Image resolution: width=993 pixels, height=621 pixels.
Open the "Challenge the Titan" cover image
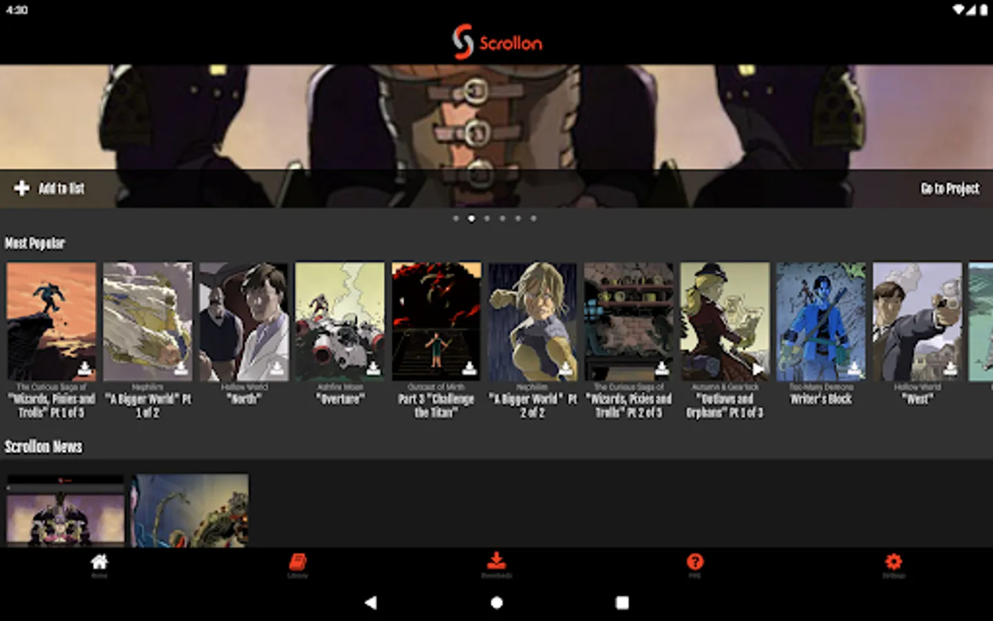point(437,322)
